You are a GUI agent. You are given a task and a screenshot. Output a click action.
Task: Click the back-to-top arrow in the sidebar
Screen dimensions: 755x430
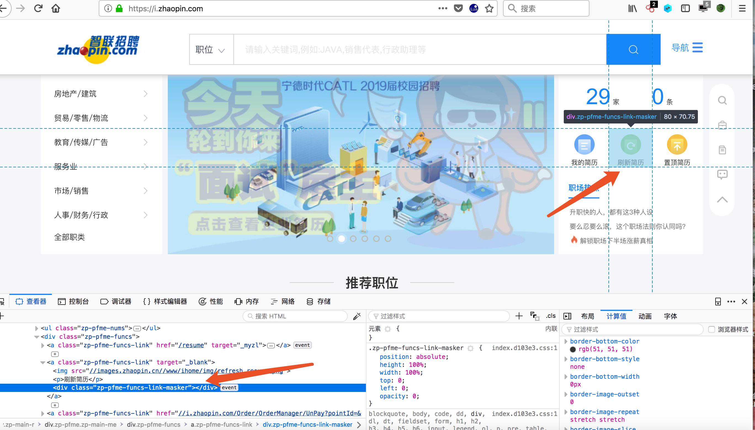pyautogui.click(x=722, y=200)
